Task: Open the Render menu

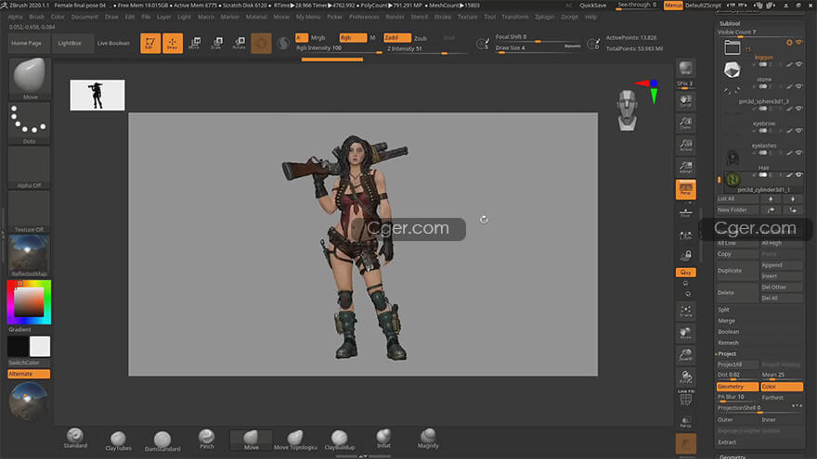Action: pos(395,17)
